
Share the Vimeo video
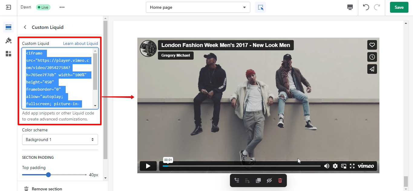(x=372, y=69)
